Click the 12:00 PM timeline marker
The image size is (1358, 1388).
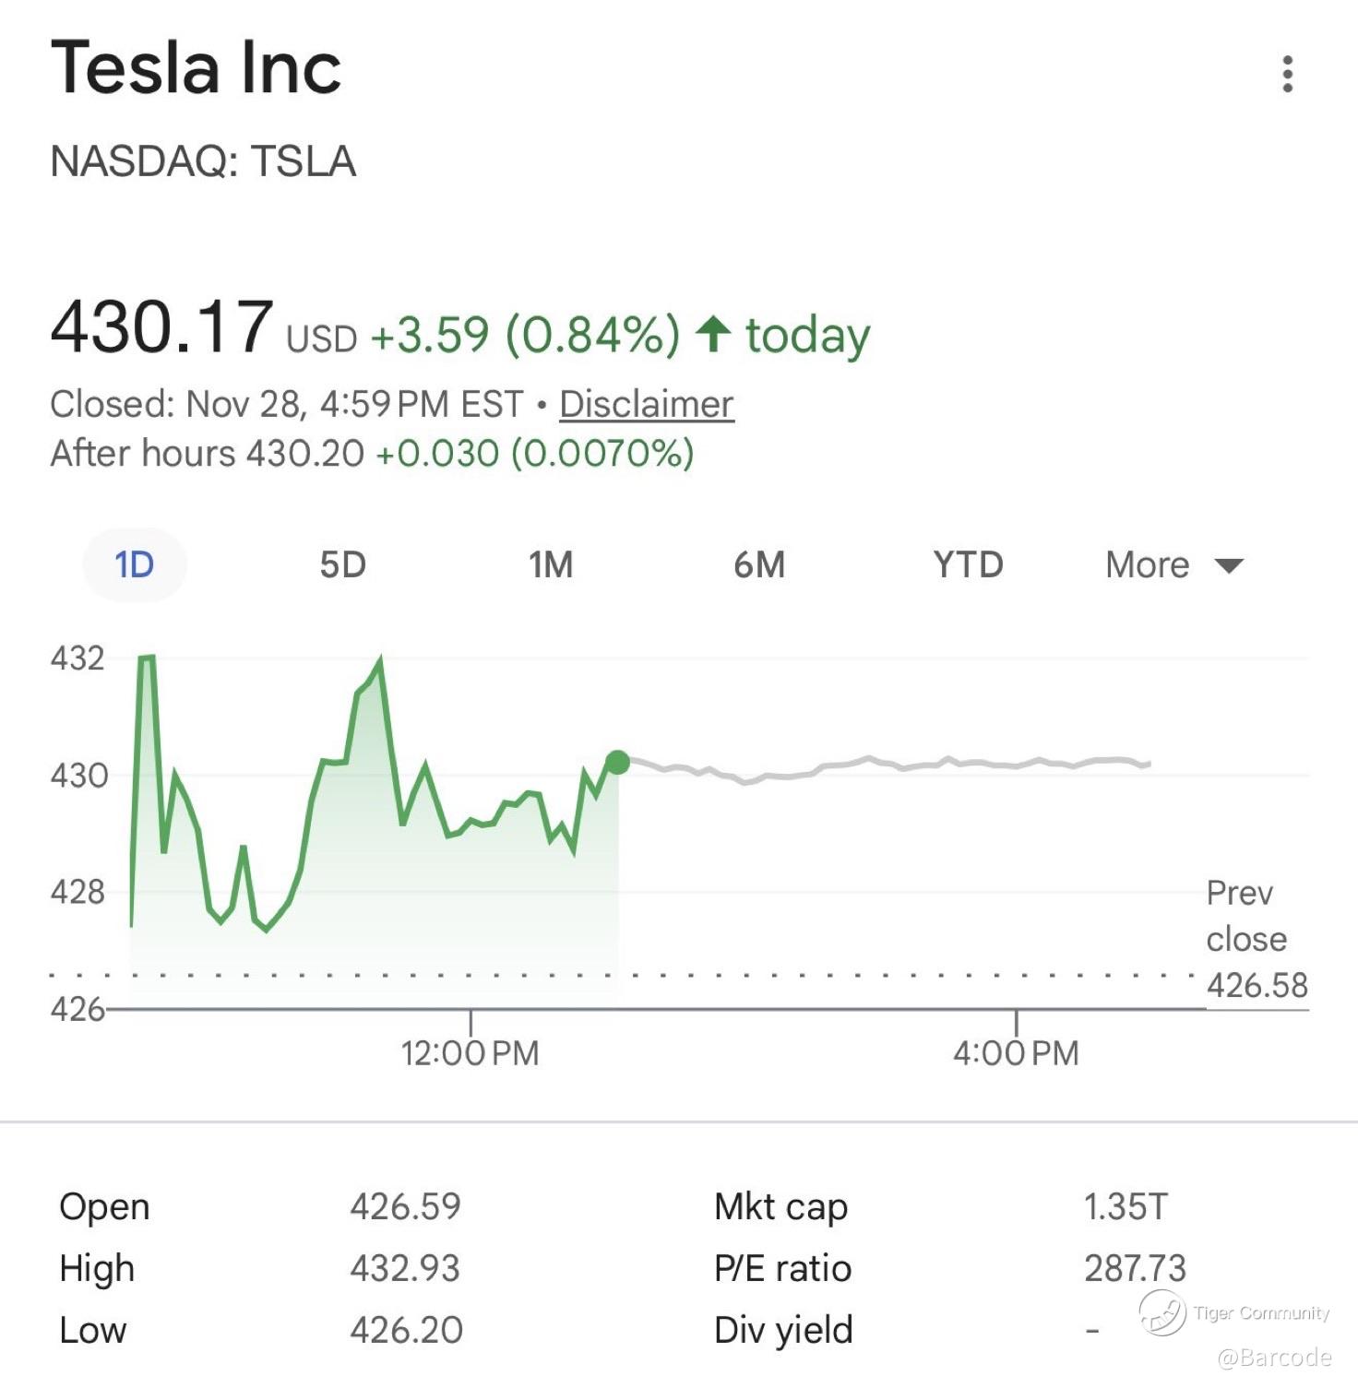pyautogui.click(x=471, y=1052)
